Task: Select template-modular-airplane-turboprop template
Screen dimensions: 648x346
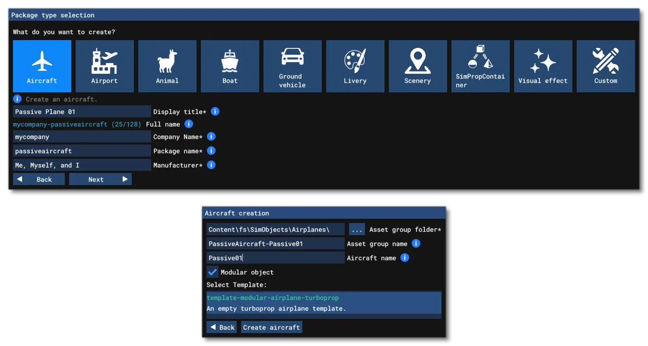Action: tap(324, 303)
